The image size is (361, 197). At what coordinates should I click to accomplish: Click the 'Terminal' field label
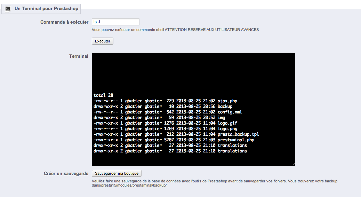pos(79,56)
